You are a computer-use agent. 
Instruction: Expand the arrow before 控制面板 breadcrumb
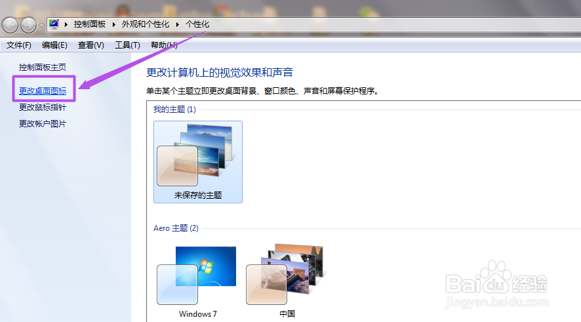[66, 24]
